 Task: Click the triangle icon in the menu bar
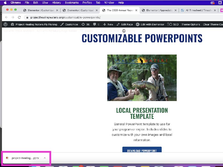tap(220, 3)
